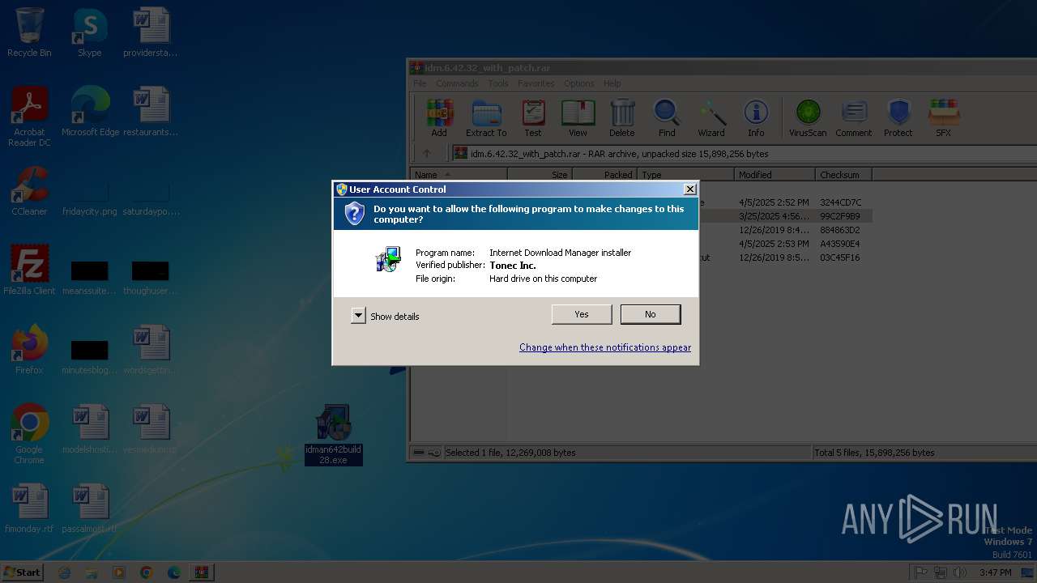Open the Commands menu in WinRAR

pyautogui.click(x=457, y=83)
